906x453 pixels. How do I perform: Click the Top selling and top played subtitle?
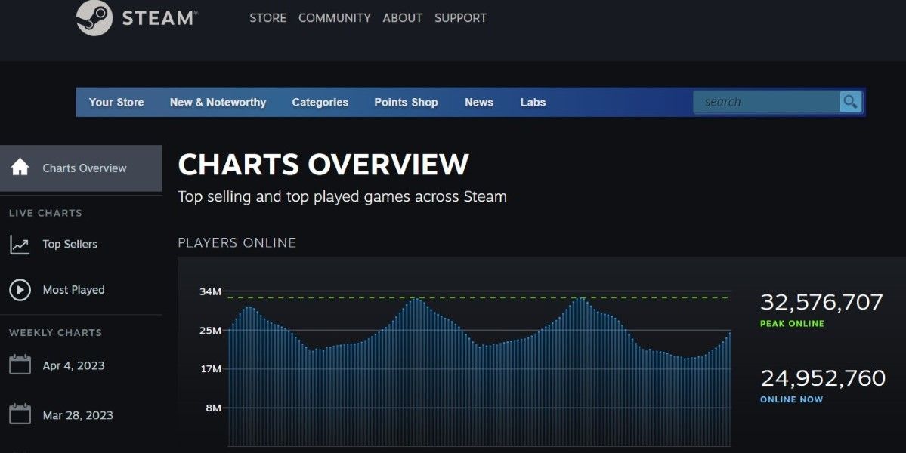pos(342,197)
